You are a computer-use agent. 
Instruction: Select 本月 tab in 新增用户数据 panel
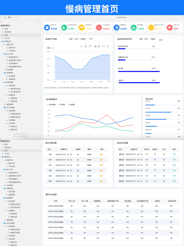point(76,39)
